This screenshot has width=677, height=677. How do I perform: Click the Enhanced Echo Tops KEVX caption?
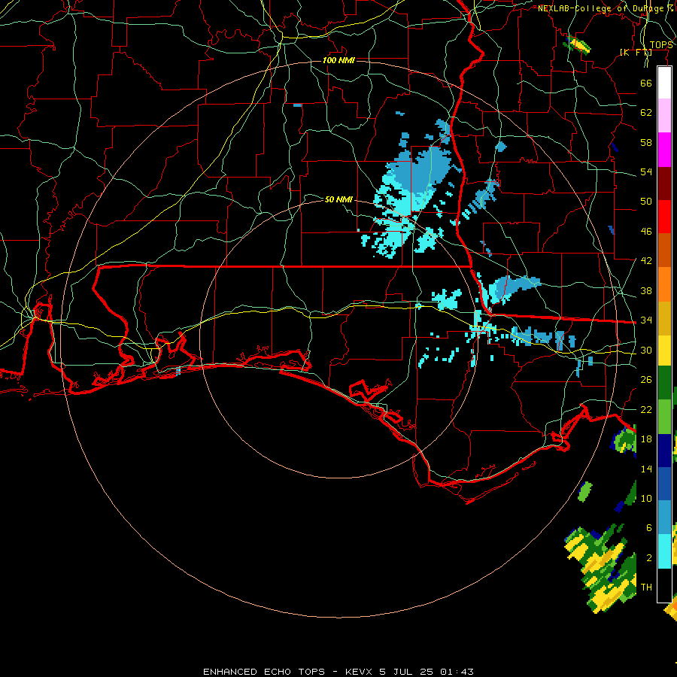pyautogui.click(x=338, y=672)
